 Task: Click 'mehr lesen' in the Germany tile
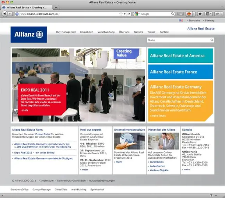click(158, 116)
